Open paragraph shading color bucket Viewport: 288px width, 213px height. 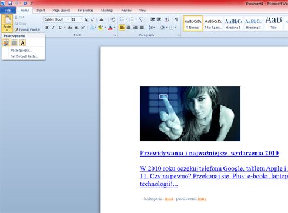click(162, 28)
